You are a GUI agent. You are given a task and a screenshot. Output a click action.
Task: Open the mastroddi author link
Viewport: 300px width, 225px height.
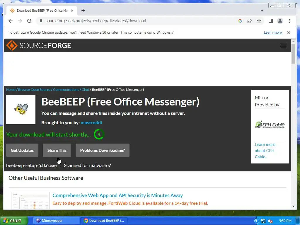[91, 123]
